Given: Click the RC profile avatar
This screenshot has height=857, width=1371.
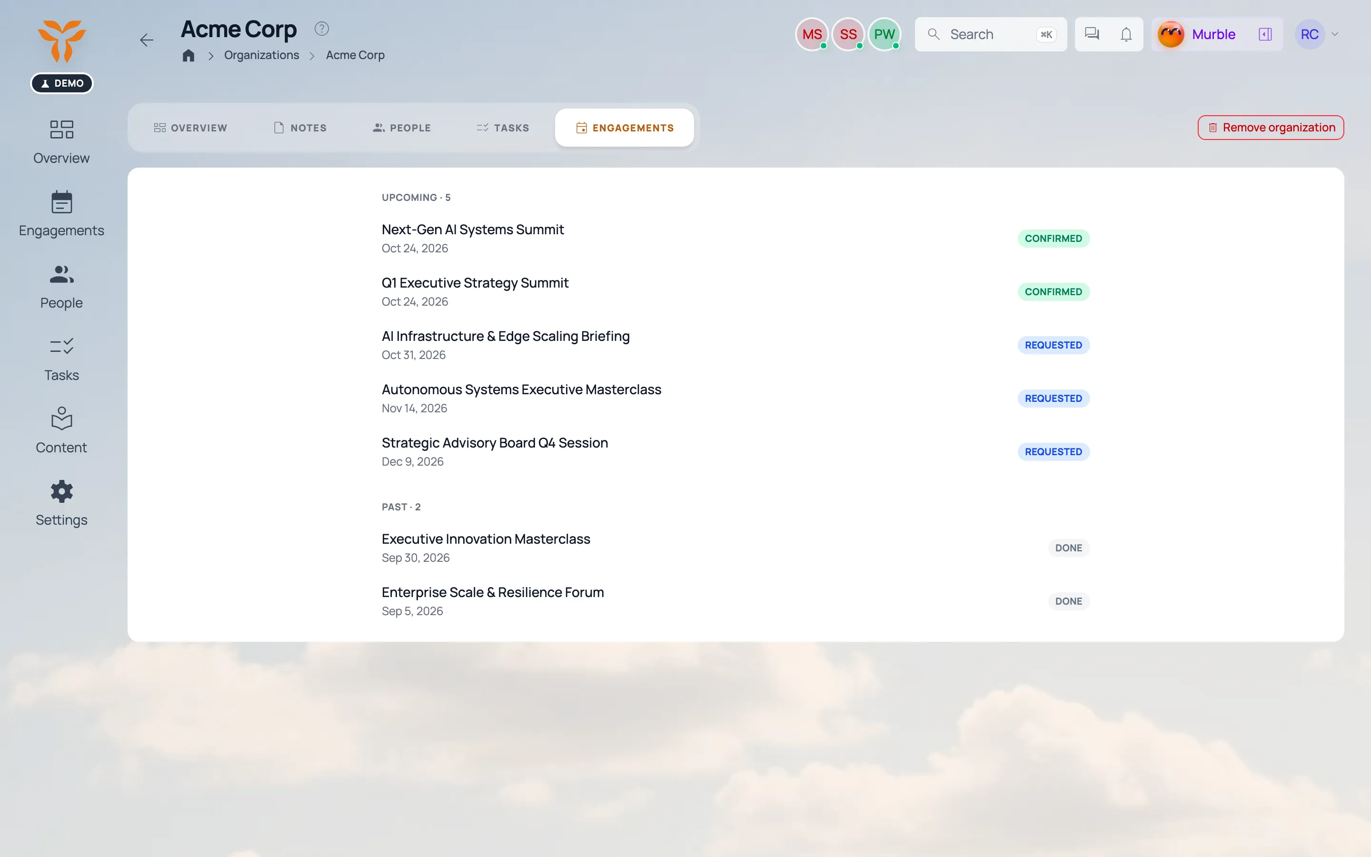Looking at the screenshot, I should 1310,34.
